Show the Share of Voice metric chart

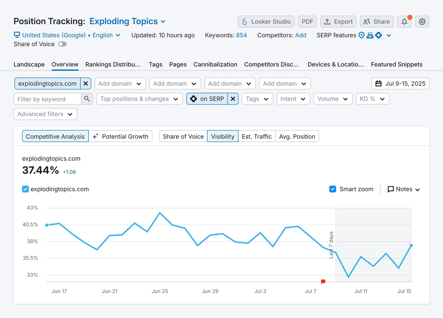[183, 136]
